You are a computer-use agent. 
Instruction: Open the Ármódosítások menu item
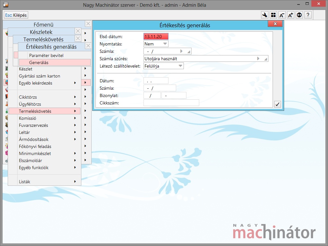point(45,139)
